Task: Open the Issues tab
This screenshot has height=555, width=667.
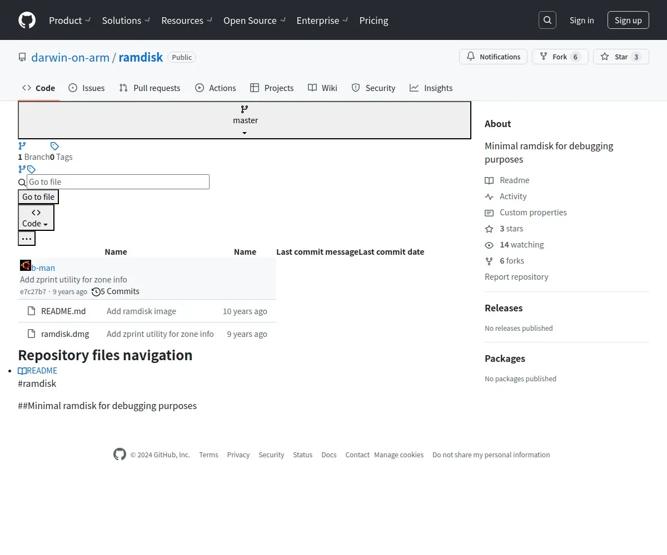Action: pos(86,88)
